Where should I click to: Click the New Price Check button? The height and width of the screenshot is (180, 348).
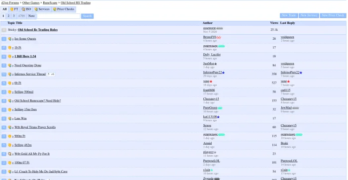pos(333,15)
